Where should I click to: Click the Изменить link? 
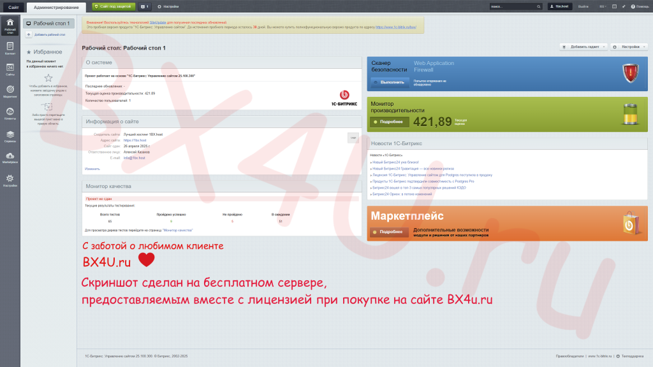[x=92, y=169]
